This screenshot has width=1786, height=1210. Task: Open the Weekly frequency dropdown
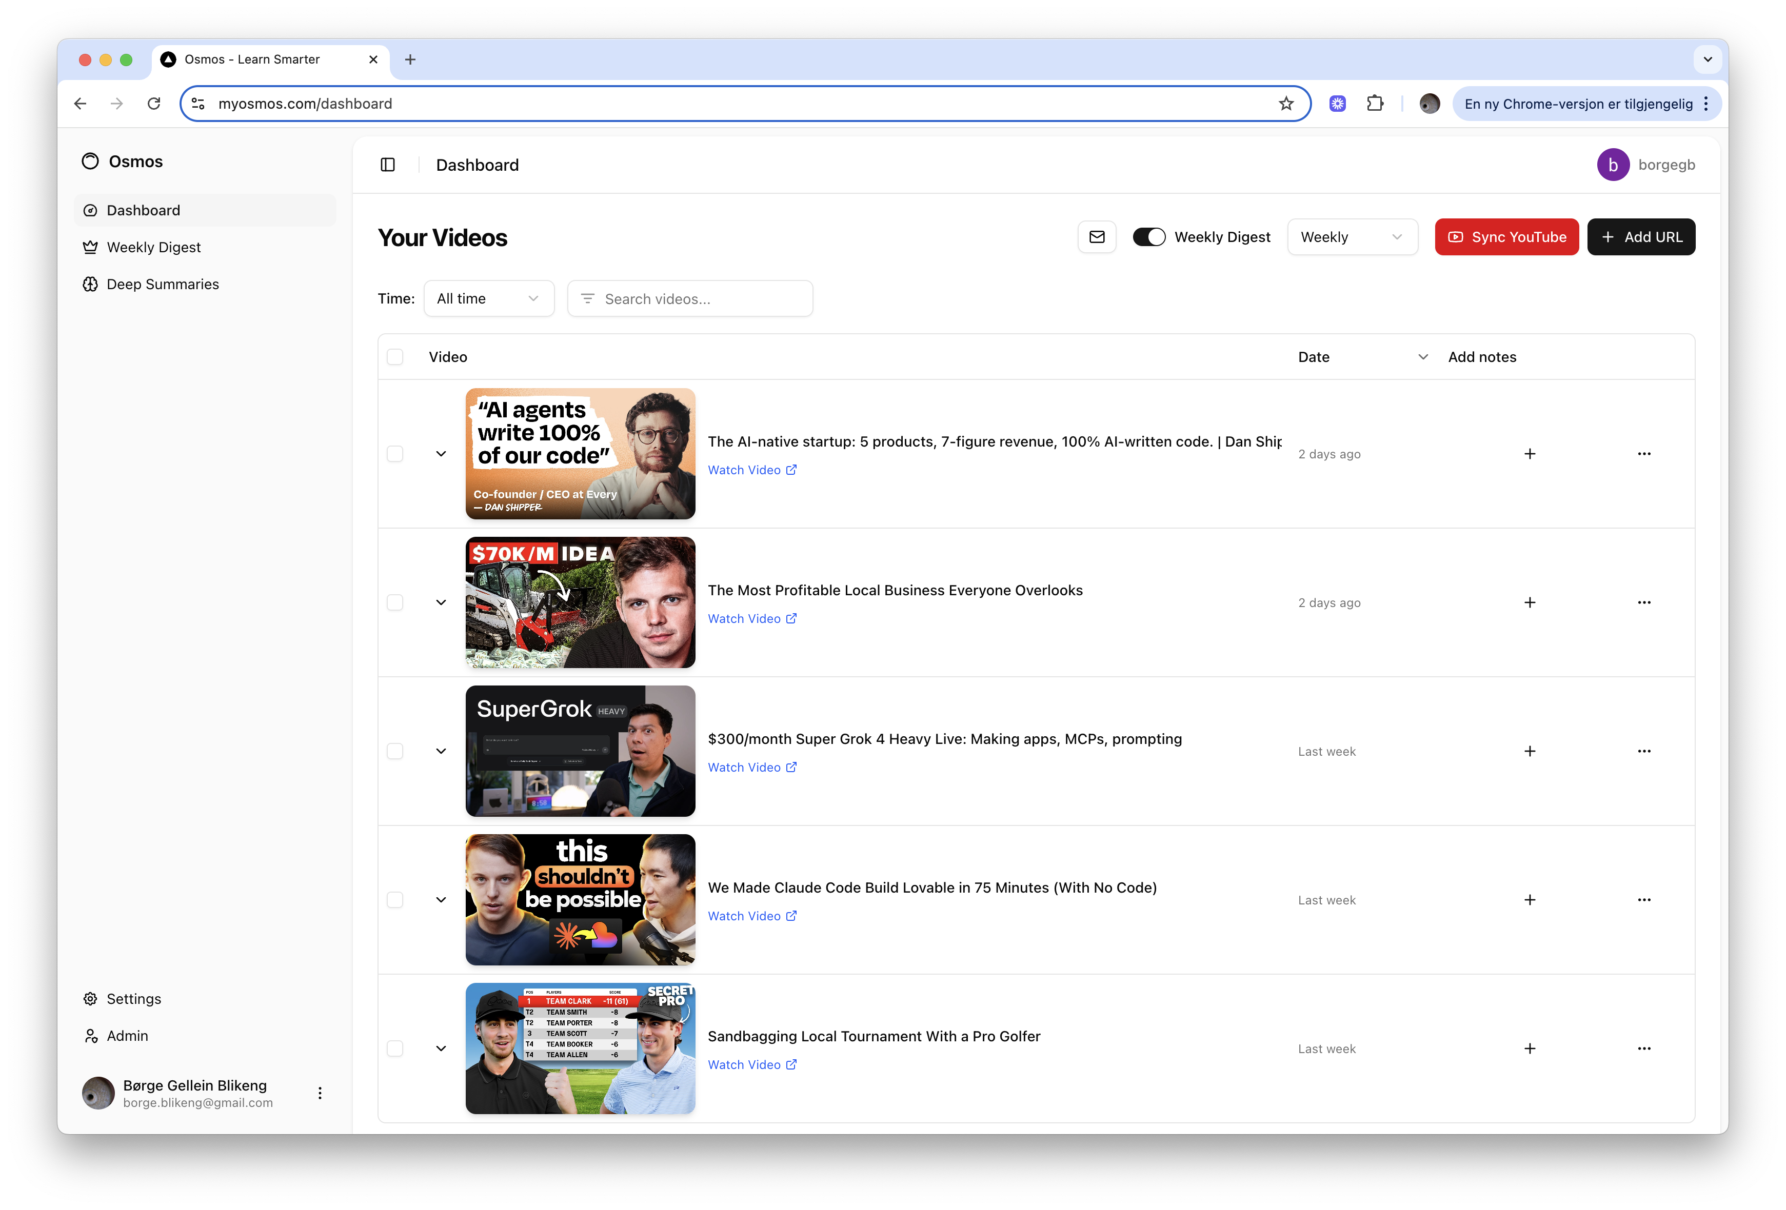(x=1352, y=237)
